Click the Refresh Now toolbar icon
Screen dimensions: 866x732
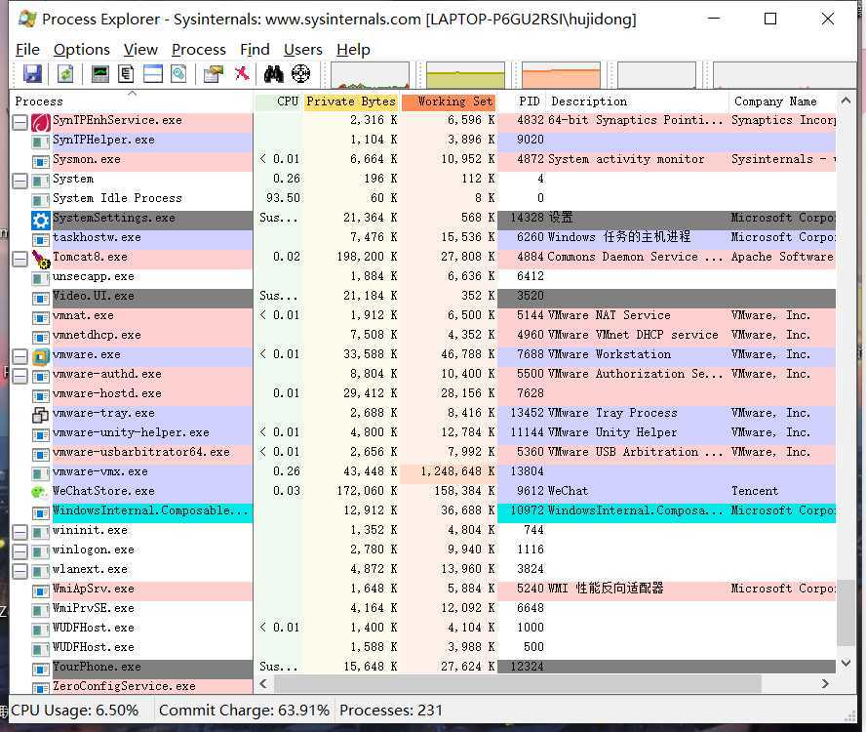65,73
